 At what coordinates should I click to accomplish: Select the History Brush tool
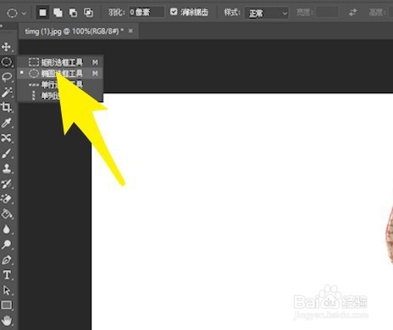tap(7, 184)
